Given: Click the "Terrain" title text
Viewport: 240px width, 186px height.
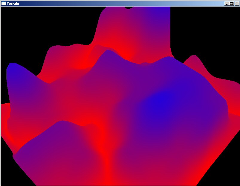Looking at the screenshot, I should click(13, 4).
